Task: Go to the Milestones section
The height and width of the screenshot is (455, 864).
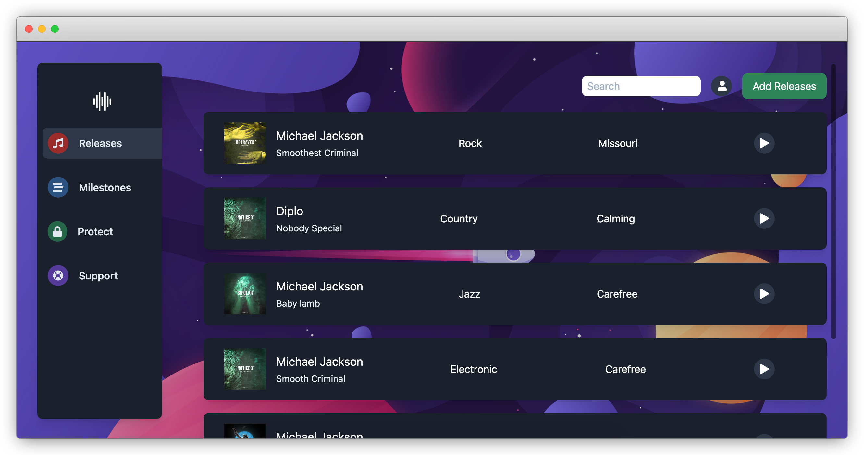Action: (x=102, y=188)
